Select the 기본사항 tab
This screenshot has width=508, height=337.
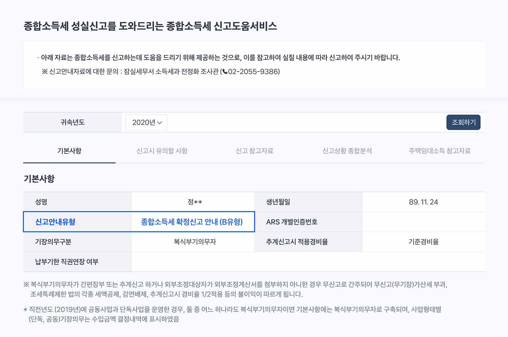click(69, 151)
